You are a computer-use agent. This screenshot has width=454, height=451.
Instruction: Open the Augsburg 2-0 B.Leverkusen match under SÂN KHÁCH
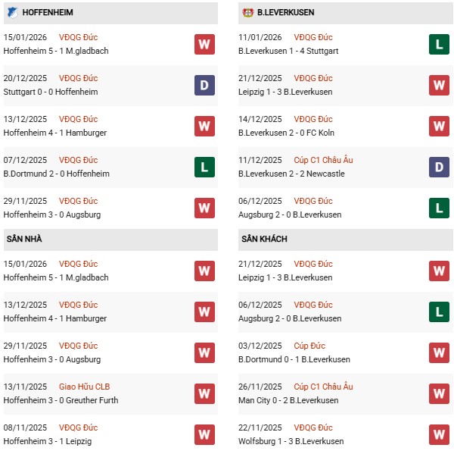coord(290,318)
